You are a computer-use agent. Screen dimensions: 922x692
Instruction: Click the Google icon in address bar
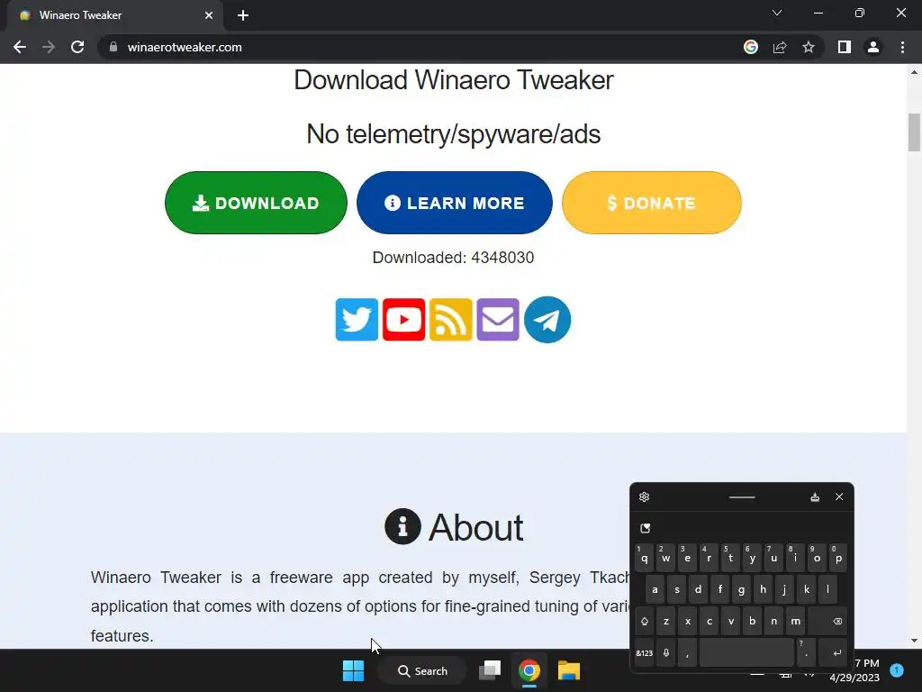(751, 47)
